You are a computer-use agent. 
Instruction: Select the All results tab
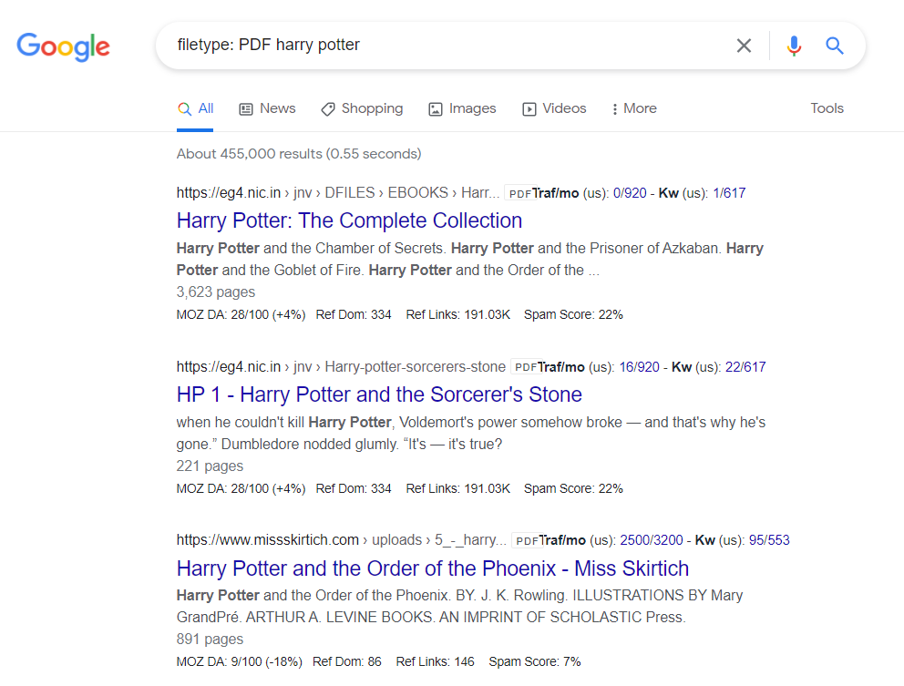pos(195,108)
